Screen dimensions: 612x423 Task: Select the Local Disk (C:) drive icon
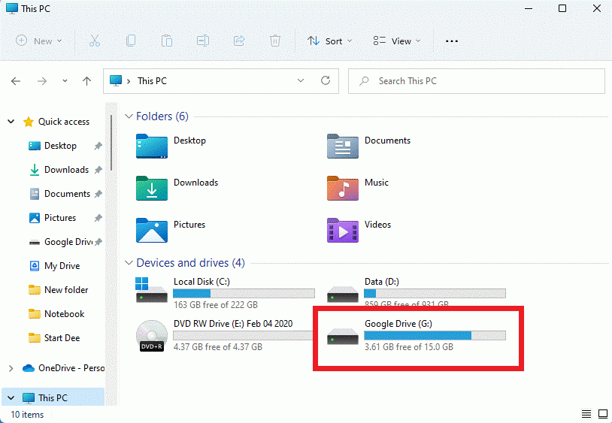[x=152, y=291]
